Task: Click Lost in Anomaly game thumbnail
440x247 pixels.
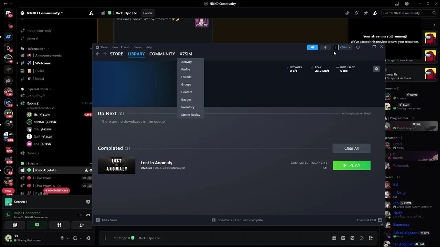Action: [117, 165]
